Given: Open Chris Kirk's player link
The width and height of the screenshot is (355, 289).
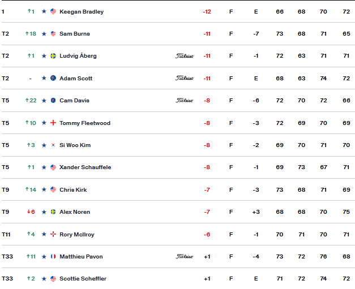Looking at the screenshot, I should tap(73, 189).
